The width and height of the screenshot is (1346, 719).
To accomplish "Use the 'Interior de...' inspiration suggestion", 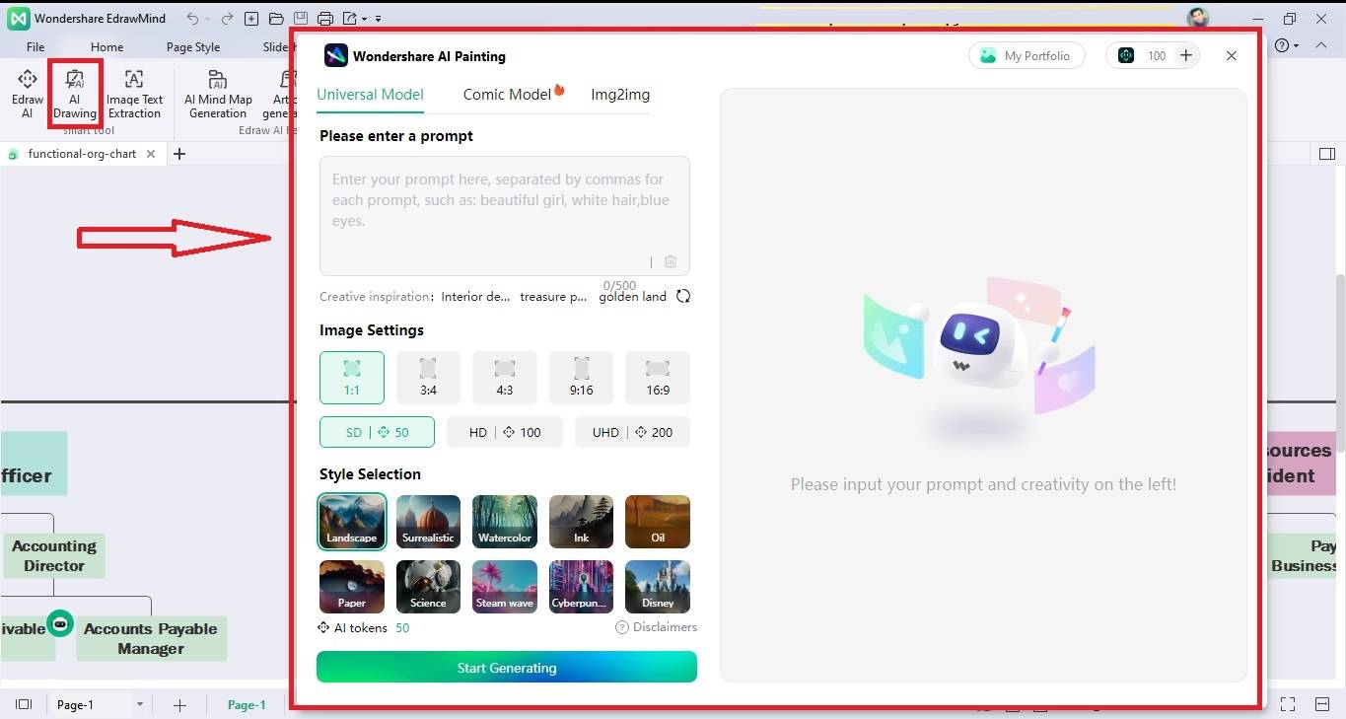I will (x=475, y=297).
